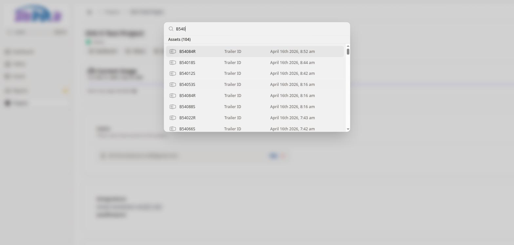Click the results scrollbar thumb
Viewport: 514px width, 245px height.
click(348, 52)
